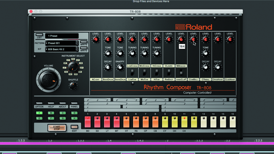Select pattern variation H

point(74,118)
